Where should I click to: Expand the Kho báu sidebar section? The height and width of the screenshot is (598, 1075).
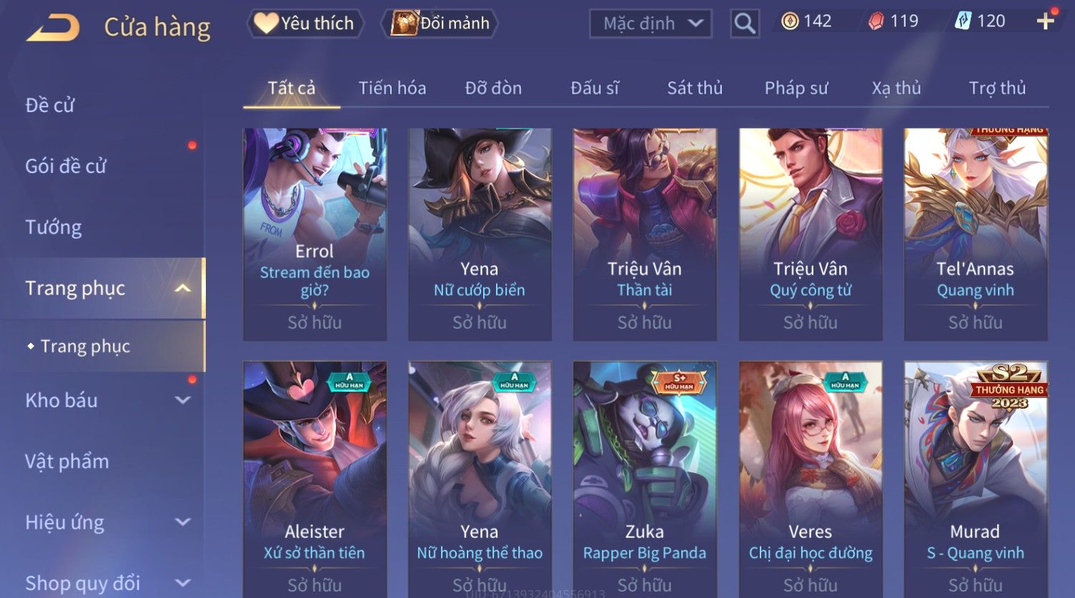183,400
